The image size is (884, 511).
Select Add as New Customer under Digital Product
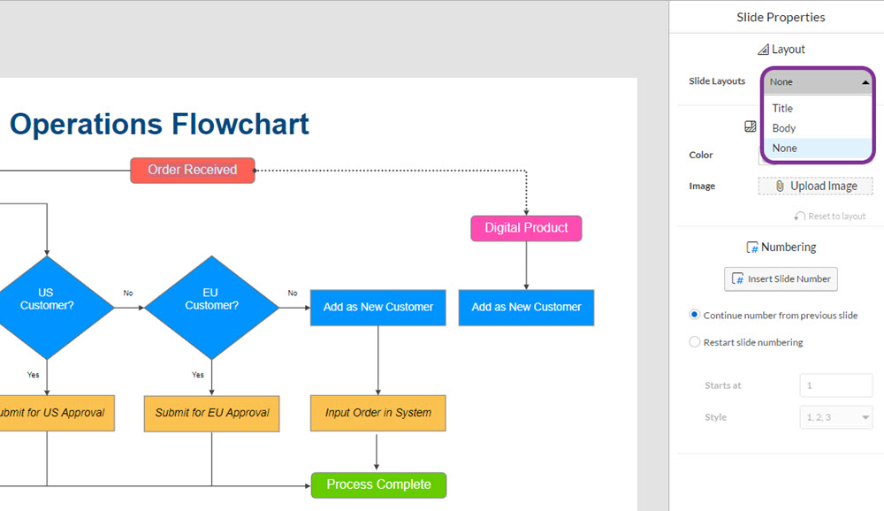point(527,308)
